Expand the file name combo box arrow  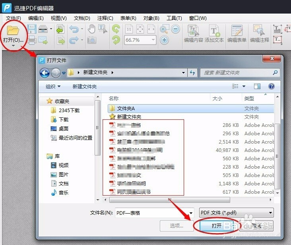(191, 213)
